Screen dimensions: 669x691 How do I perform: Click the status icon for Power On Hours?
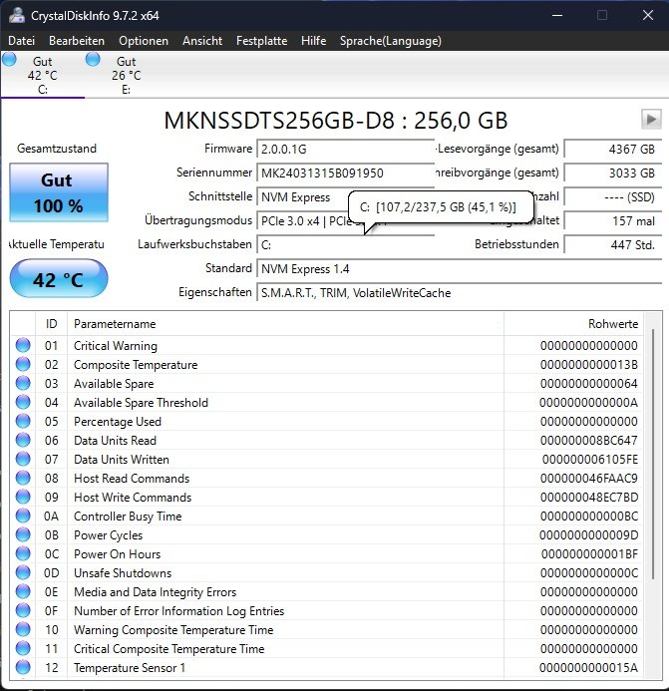[x=23, y=553]
